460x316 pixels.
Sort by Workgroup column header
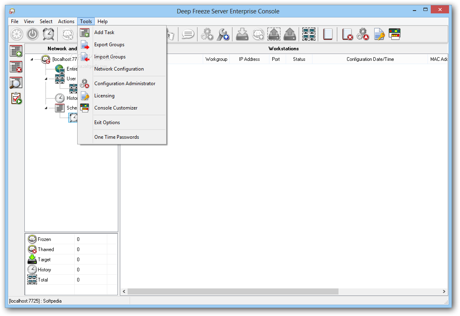click(216, 59)
